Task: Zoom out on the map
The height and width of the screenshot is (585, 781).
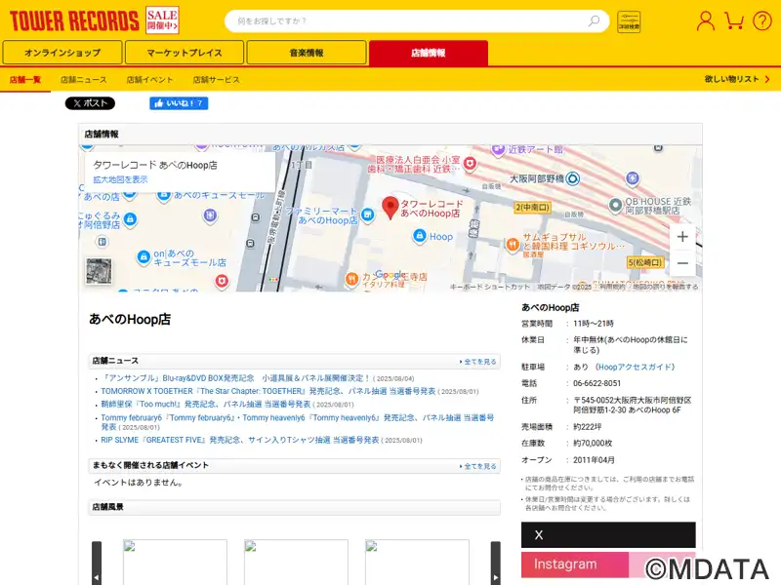Action: [x=682, y=263]
